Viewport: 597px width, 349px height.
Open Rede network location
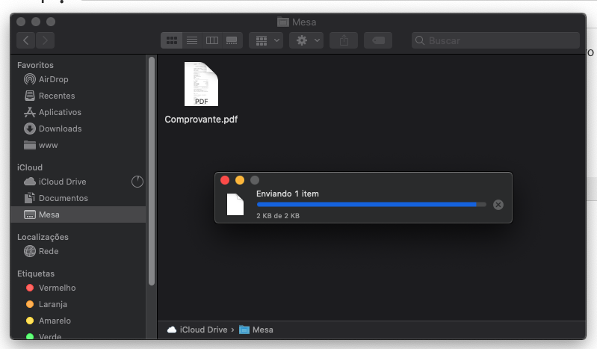[x=78, y=251]
